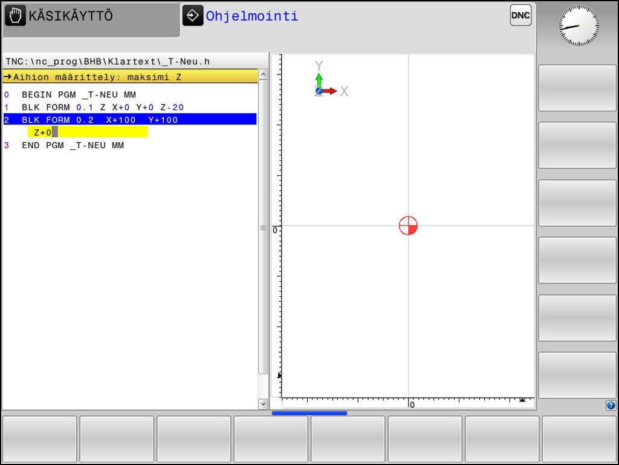Select the KÄSIKÄYTTÖ mode tab

[92, 20]
